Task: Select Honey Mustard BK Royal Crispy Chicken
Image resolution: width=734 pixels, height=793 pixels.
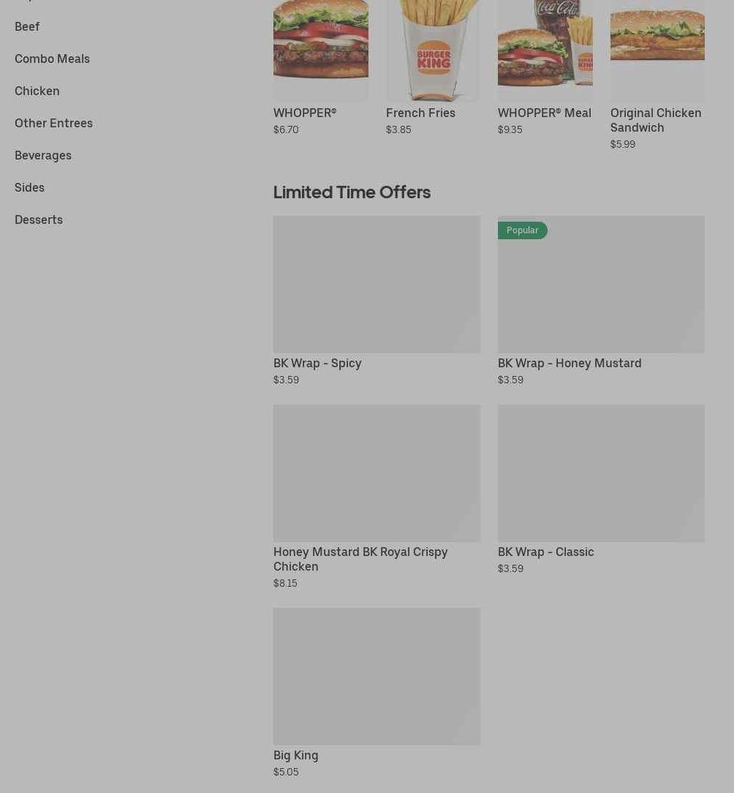Action: 360,559
